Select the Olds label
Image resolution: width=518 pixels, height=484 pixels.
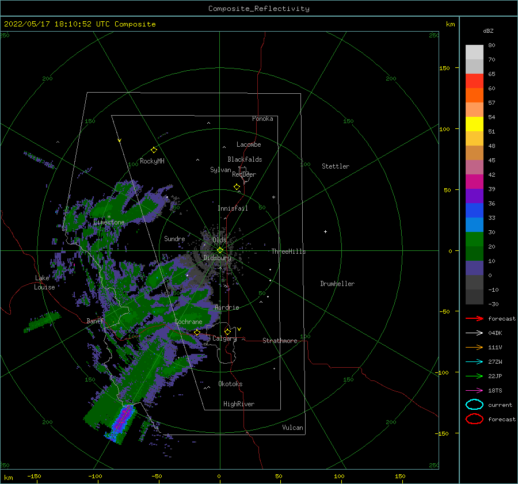coord(219,240)
